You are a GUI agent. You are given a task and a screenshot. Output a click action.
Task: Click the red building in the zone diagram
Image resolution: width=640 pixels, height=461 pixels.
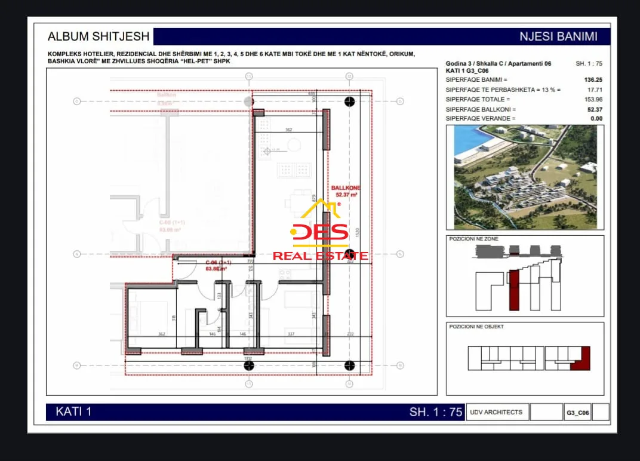pos(514,290)
